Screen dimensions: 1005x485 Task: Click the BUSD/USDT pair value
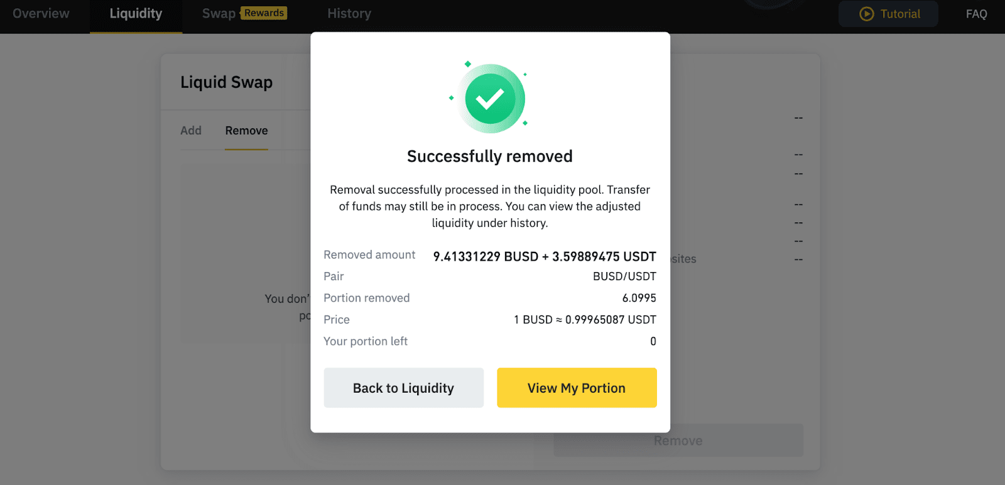pos(624,276)
